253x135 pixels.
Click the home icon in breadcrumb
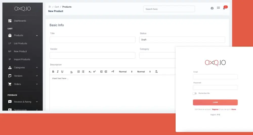[x=50, y=7]
